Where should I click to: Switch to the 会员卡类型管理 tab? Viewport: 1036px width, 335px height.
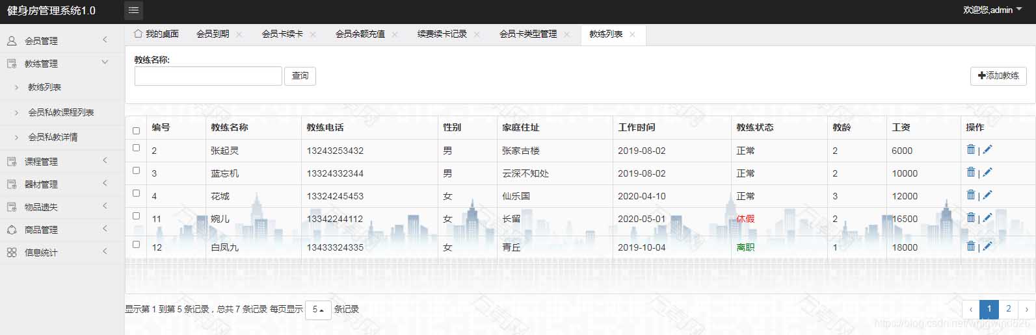pyautogui.click(x=528, y=34)
